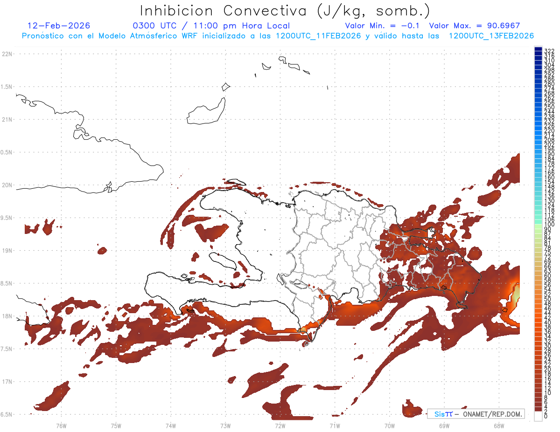Click the white colorbar swatch at 0
The height and width of the screenshot is (432, 560).
(538, 416)
